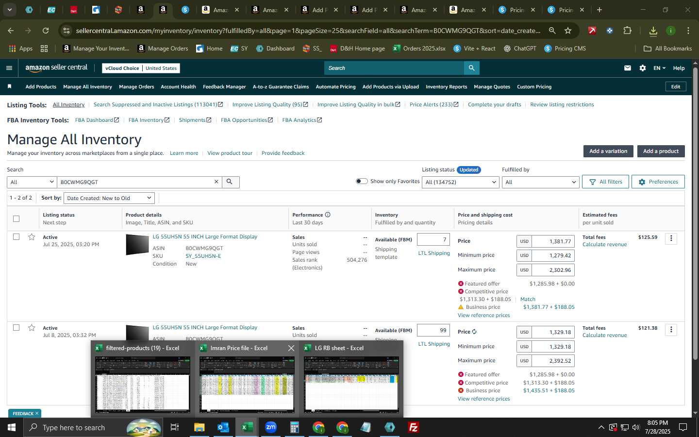Open FileZilla from the taskbar
Image resolution: width=699 pixels, height=437 pixels.
(x=414, y=427)
